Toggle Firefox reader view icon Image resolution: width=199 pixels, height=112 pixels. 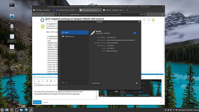(141, 14)
